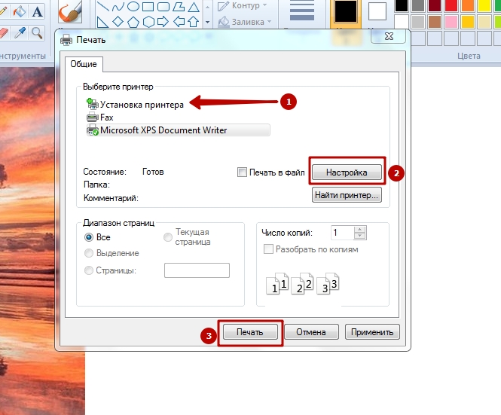Increase number of copies with up arrow
This screenshot has height=415, width=501.
pyautogui.click(x=360, y=229)
